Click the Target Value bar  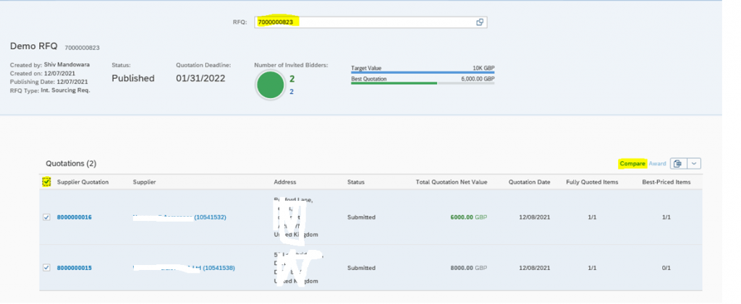point(423,73)
